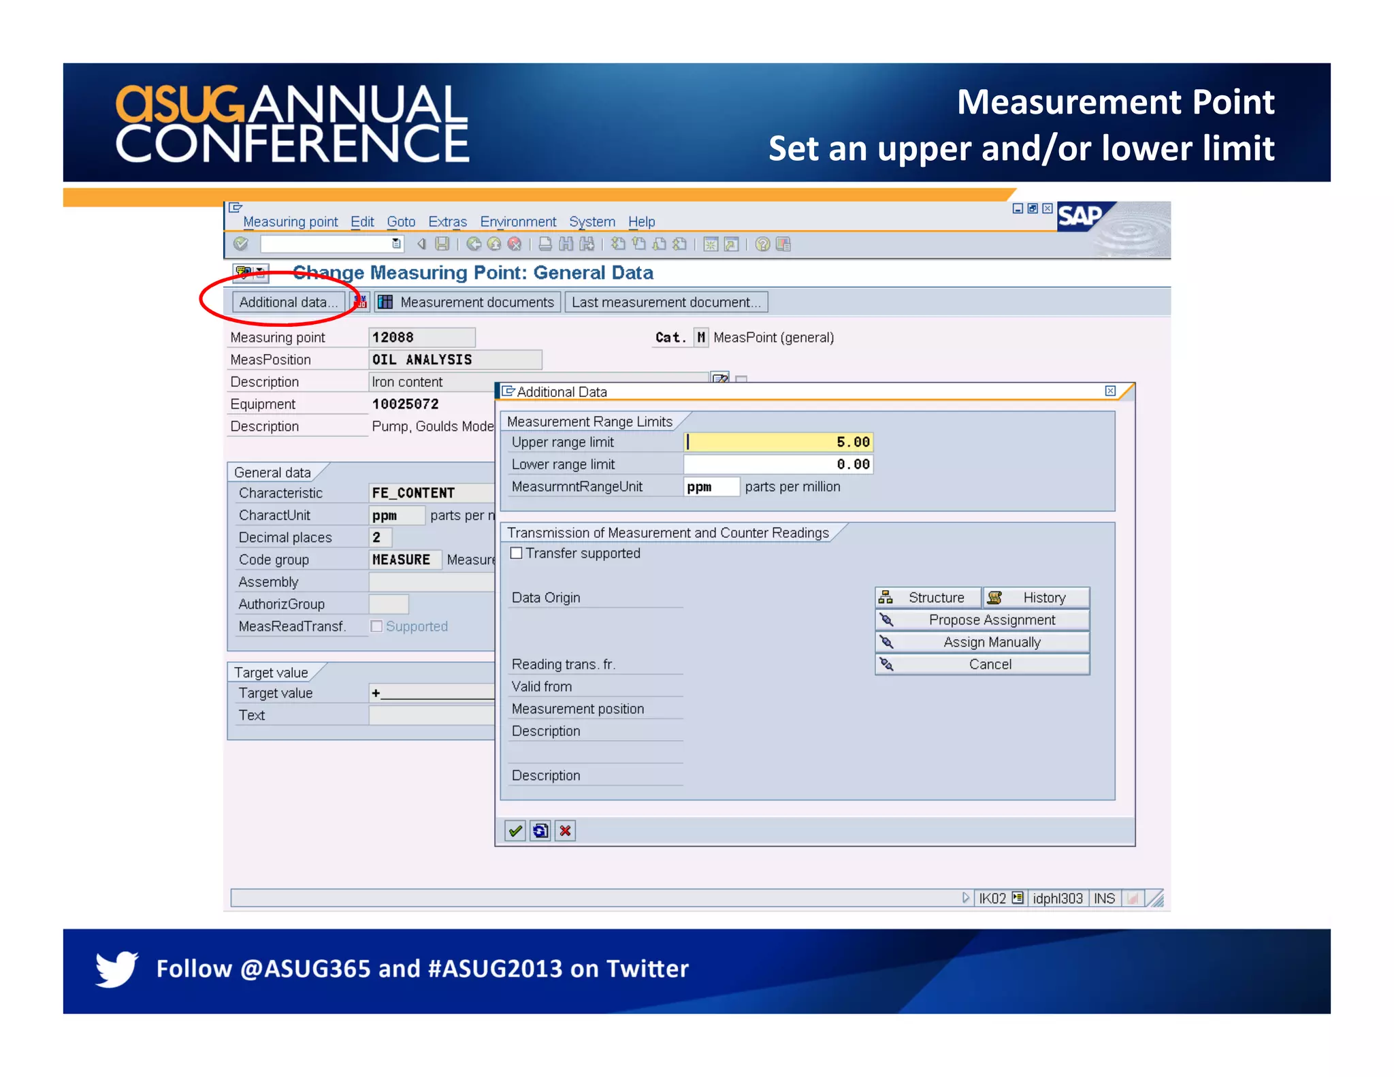1394x1077 pixels.
Task: Click the Measurement documents button
Action: tap(468, 302)
